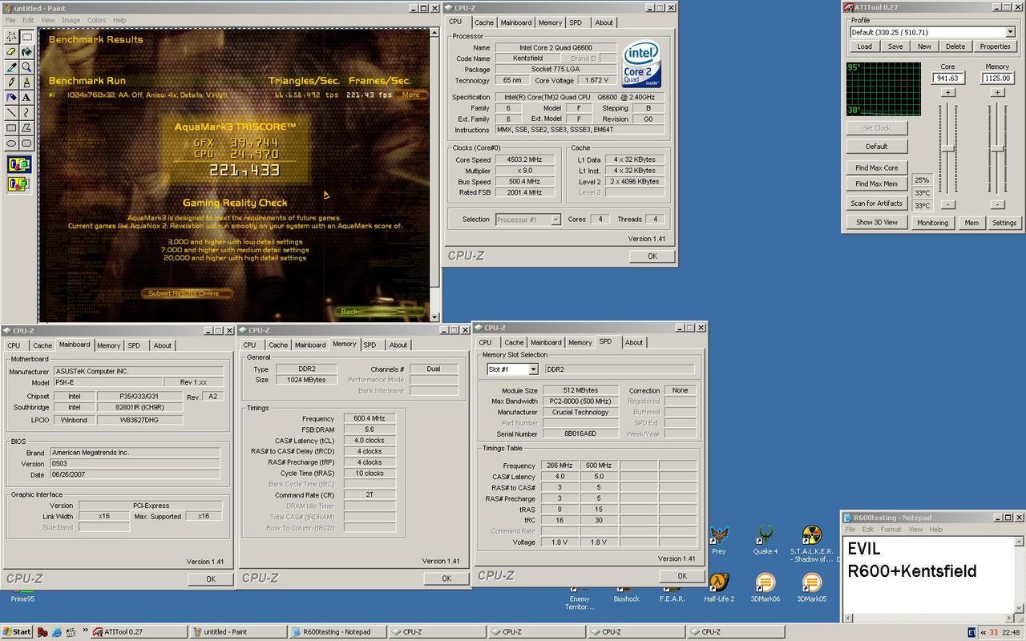The height and width of the screenshot is (641, 1026).
Task: Select the Rounded Rectangle tool in Paint
Action: 26,143
